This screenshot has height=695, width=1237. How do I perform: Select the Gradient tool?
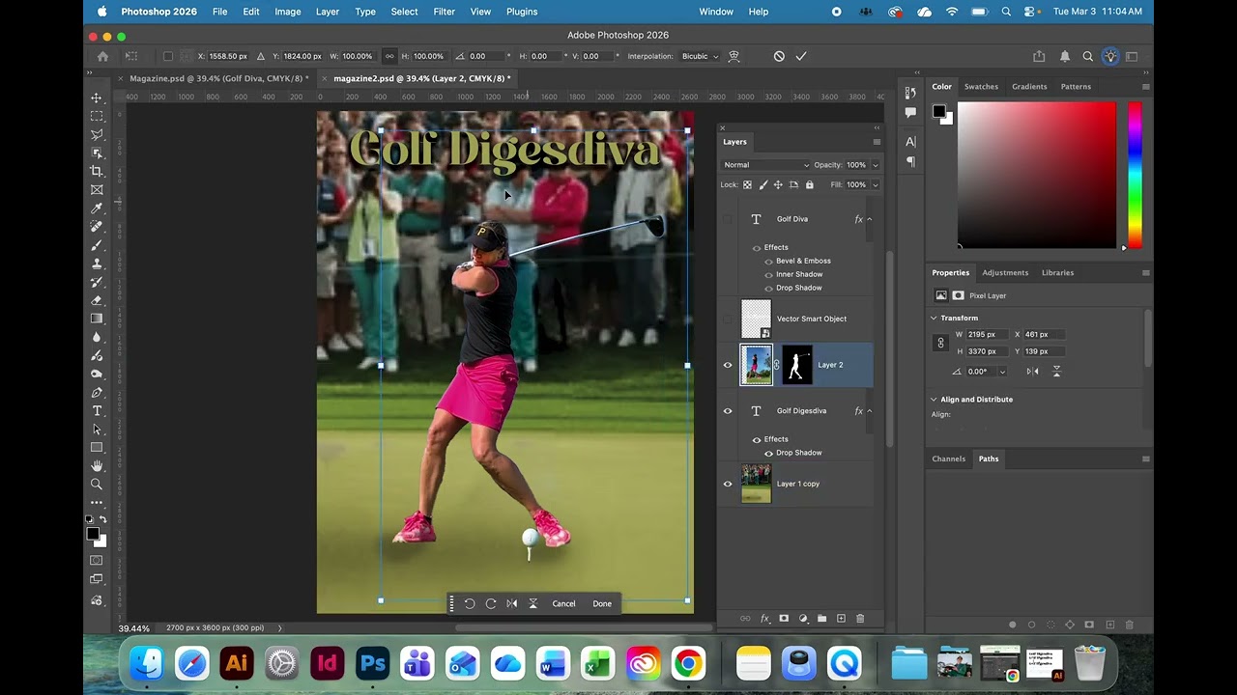click(97, 319)
